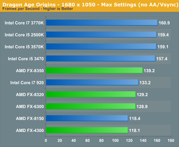Image resolution: width=179 pixels, height=147 pixels.
Task: Click the value 159.4
Action: tap(163, 35)
